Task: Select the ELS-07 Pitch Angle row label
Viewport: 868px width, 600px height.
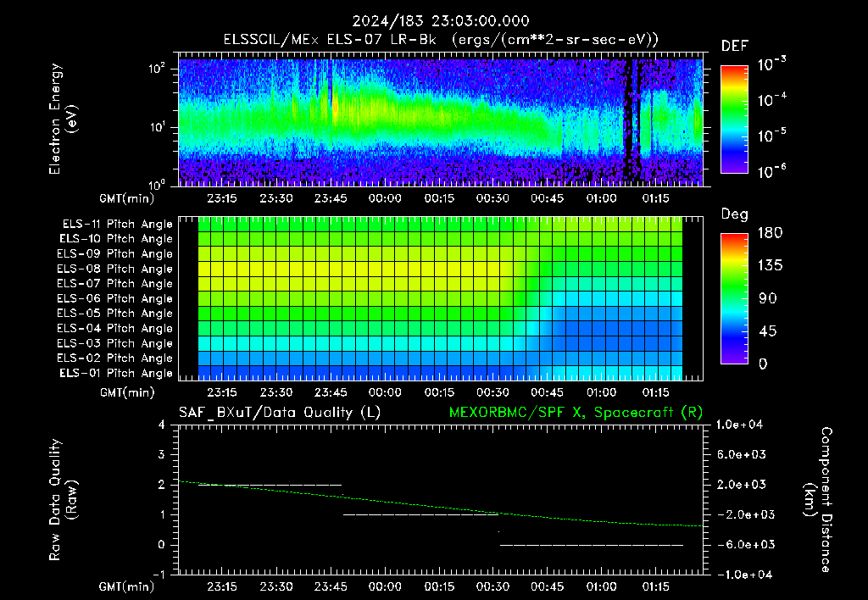Action: pyautogui.click(x=114, y=283)
